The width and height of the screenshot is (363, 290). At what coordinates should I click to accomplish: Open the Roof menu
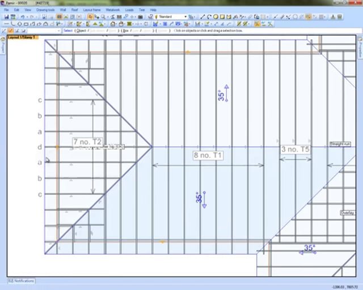coord(74,10)
